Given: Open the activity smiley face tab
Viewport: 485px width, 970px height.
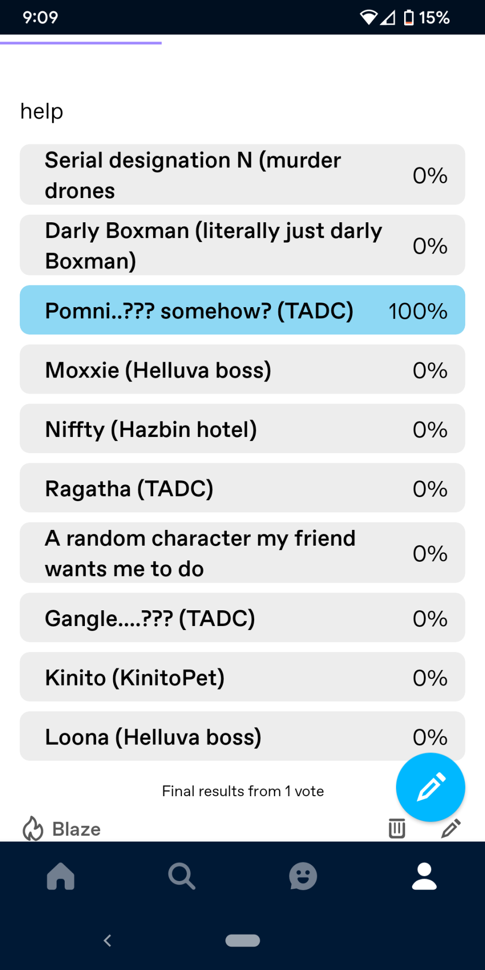Looking at the screenshot, I should [x=303, y=876].
